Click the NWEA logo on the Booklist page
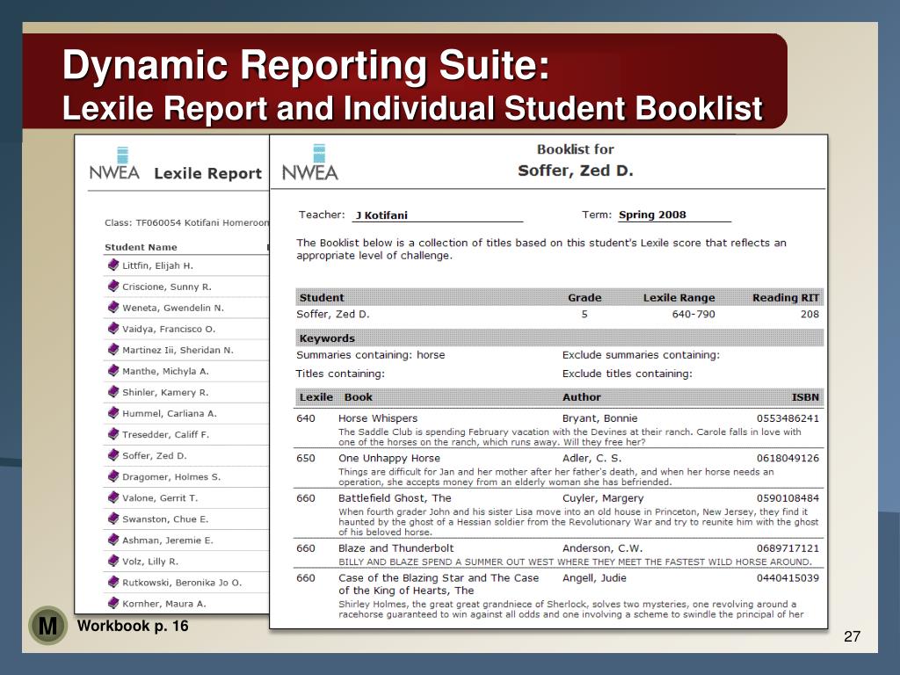The height and width of the screenshot is (675, 900). [310, 163]
